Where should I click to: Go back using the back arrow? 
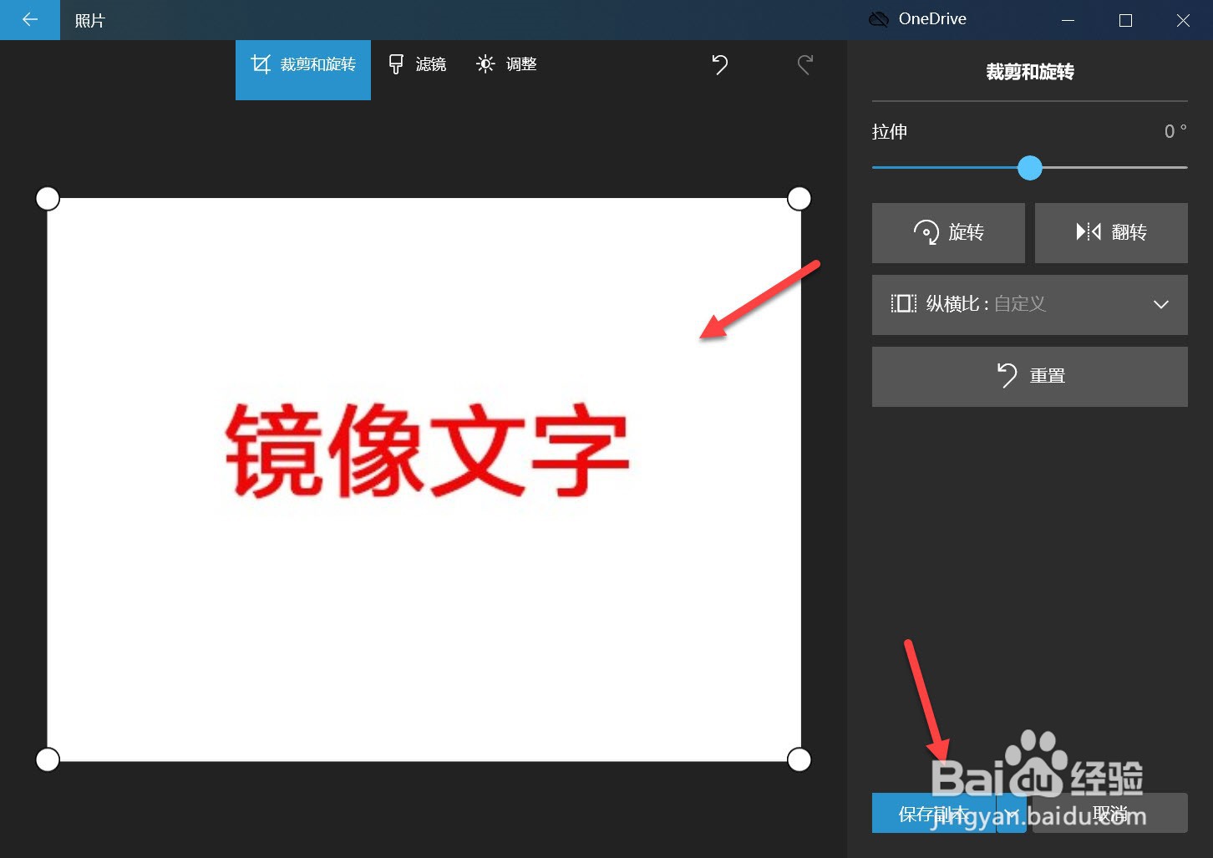click(30, 19)
